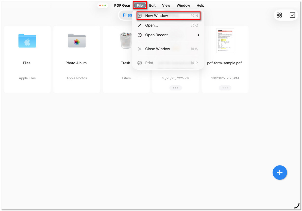Viewport: 302px width, 211px height.
Task: Open the Help menu
Action: (x=200, y=5)
